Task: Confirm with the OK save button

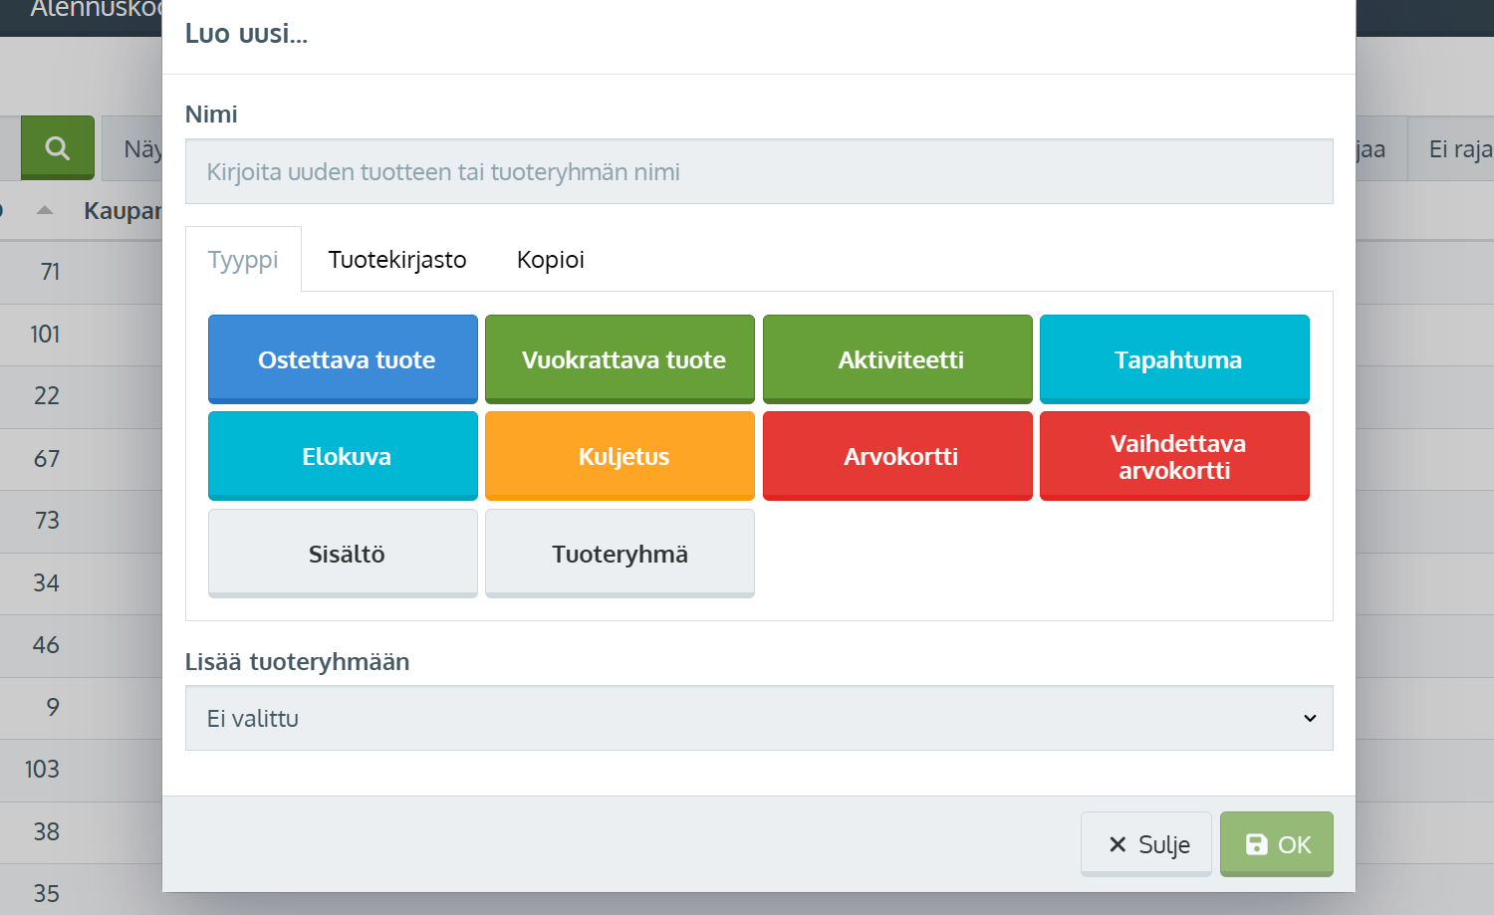Action: [1277, 844]
